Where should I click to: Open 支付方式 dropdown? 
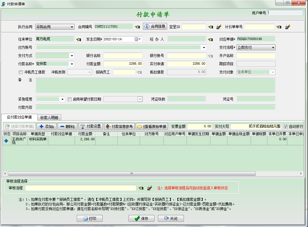72,56
